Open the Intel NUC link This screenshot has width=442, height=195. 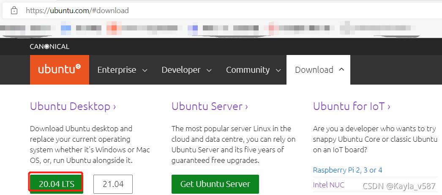pyautogui.click(x=329, y=185)
